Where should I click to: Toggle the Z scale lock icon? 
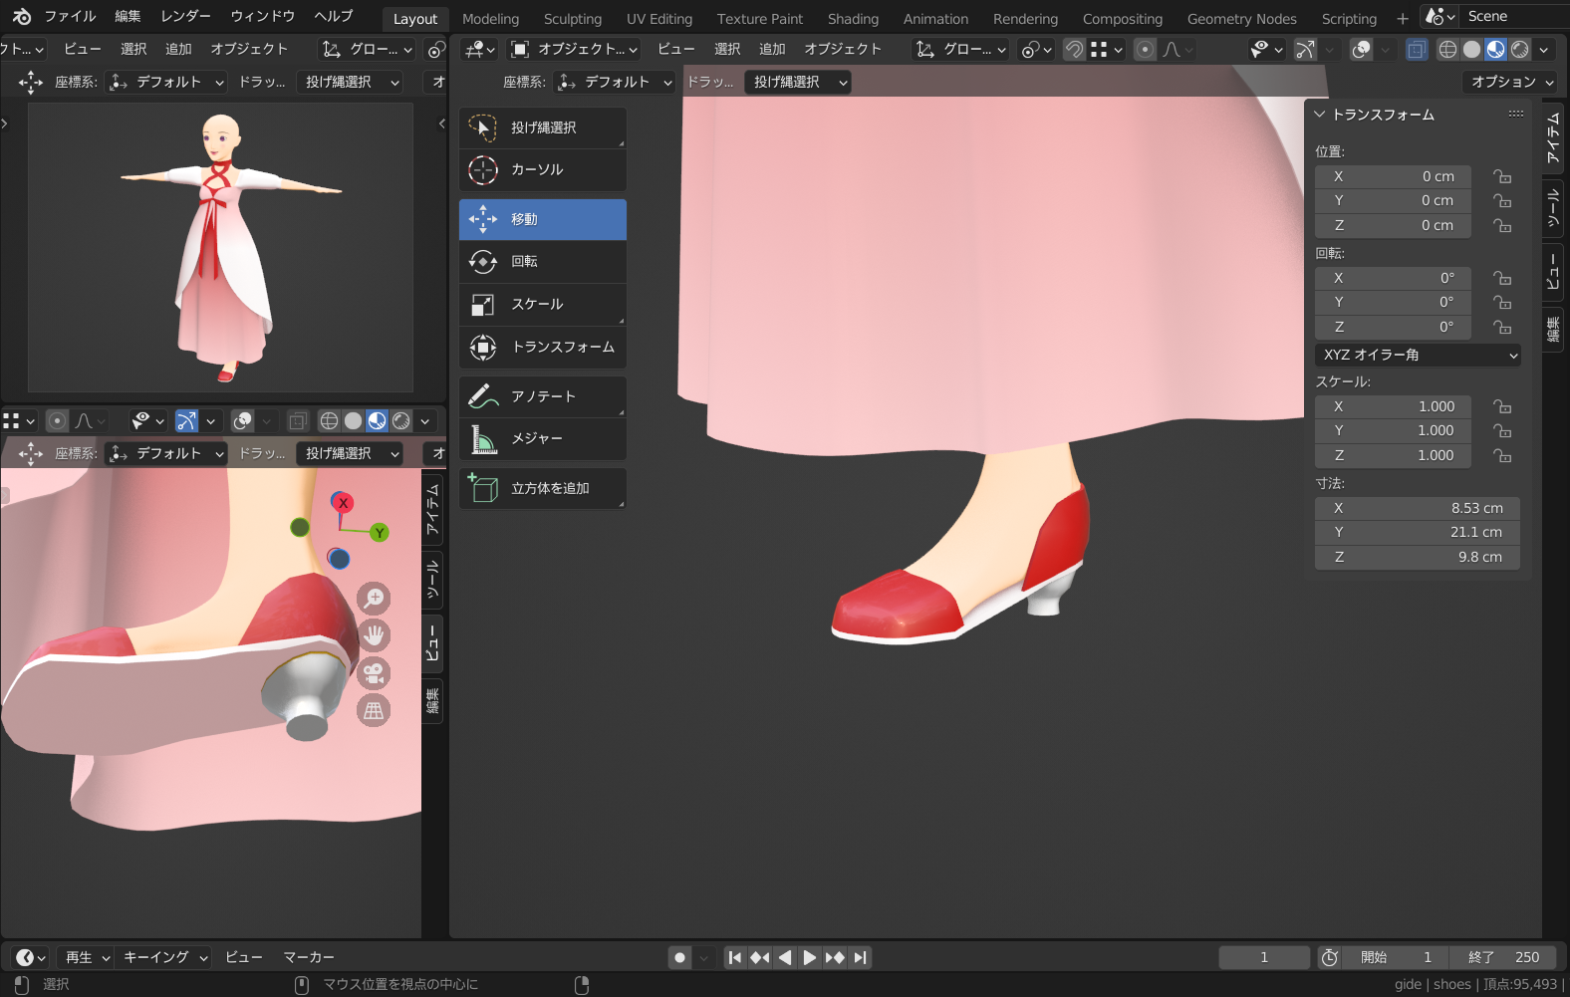point(1502,456)
